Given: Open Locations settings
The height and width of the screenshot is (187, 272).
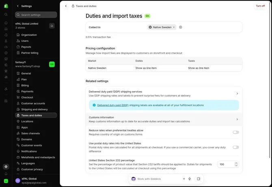Looking at the screenshot, I should [x=36, y=122].
